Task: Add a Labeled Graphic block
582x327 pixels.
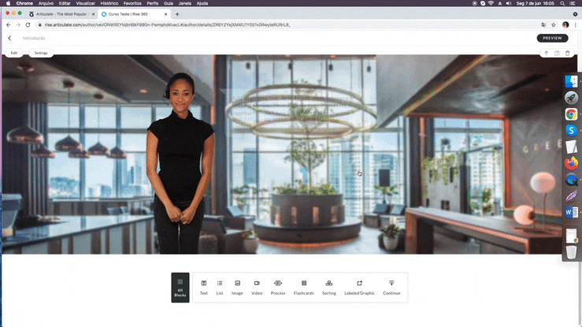Action: coord(359,287)
